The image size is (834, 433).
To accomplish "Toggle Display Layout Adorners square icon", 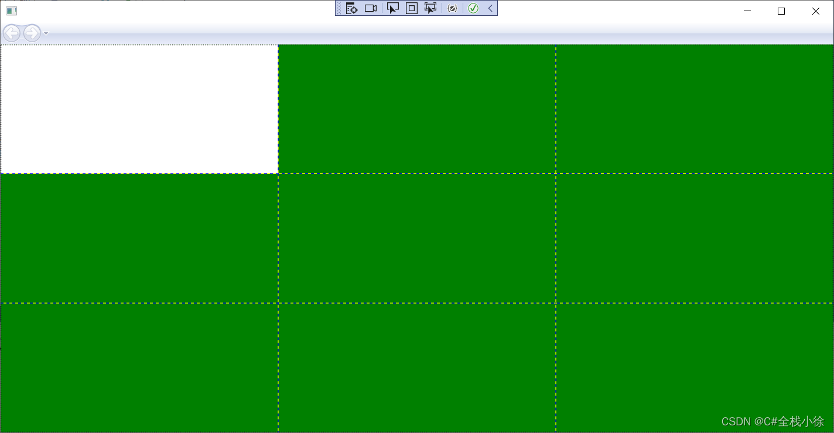I will click(412, 8).
